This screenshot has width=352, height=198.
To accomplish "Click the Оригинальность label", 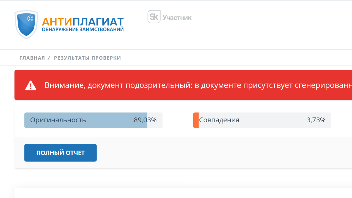I will (x=58, y=120).
